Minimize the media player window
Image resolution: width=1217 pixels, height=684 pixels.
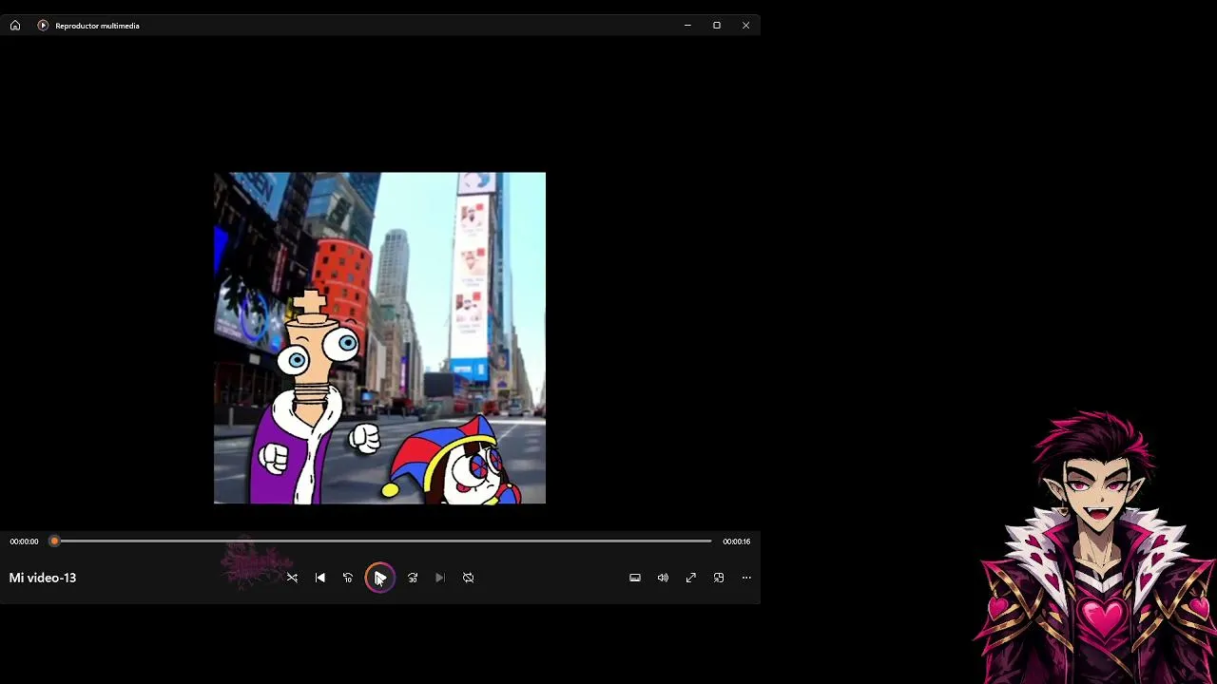point(687,26)
